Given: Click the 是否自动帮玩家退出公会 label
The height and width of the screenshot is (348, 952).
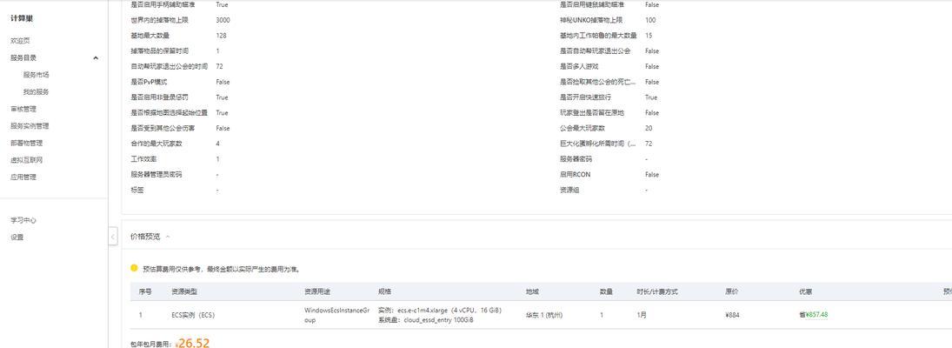Looking at the screenshot, I should pos(595,51).
